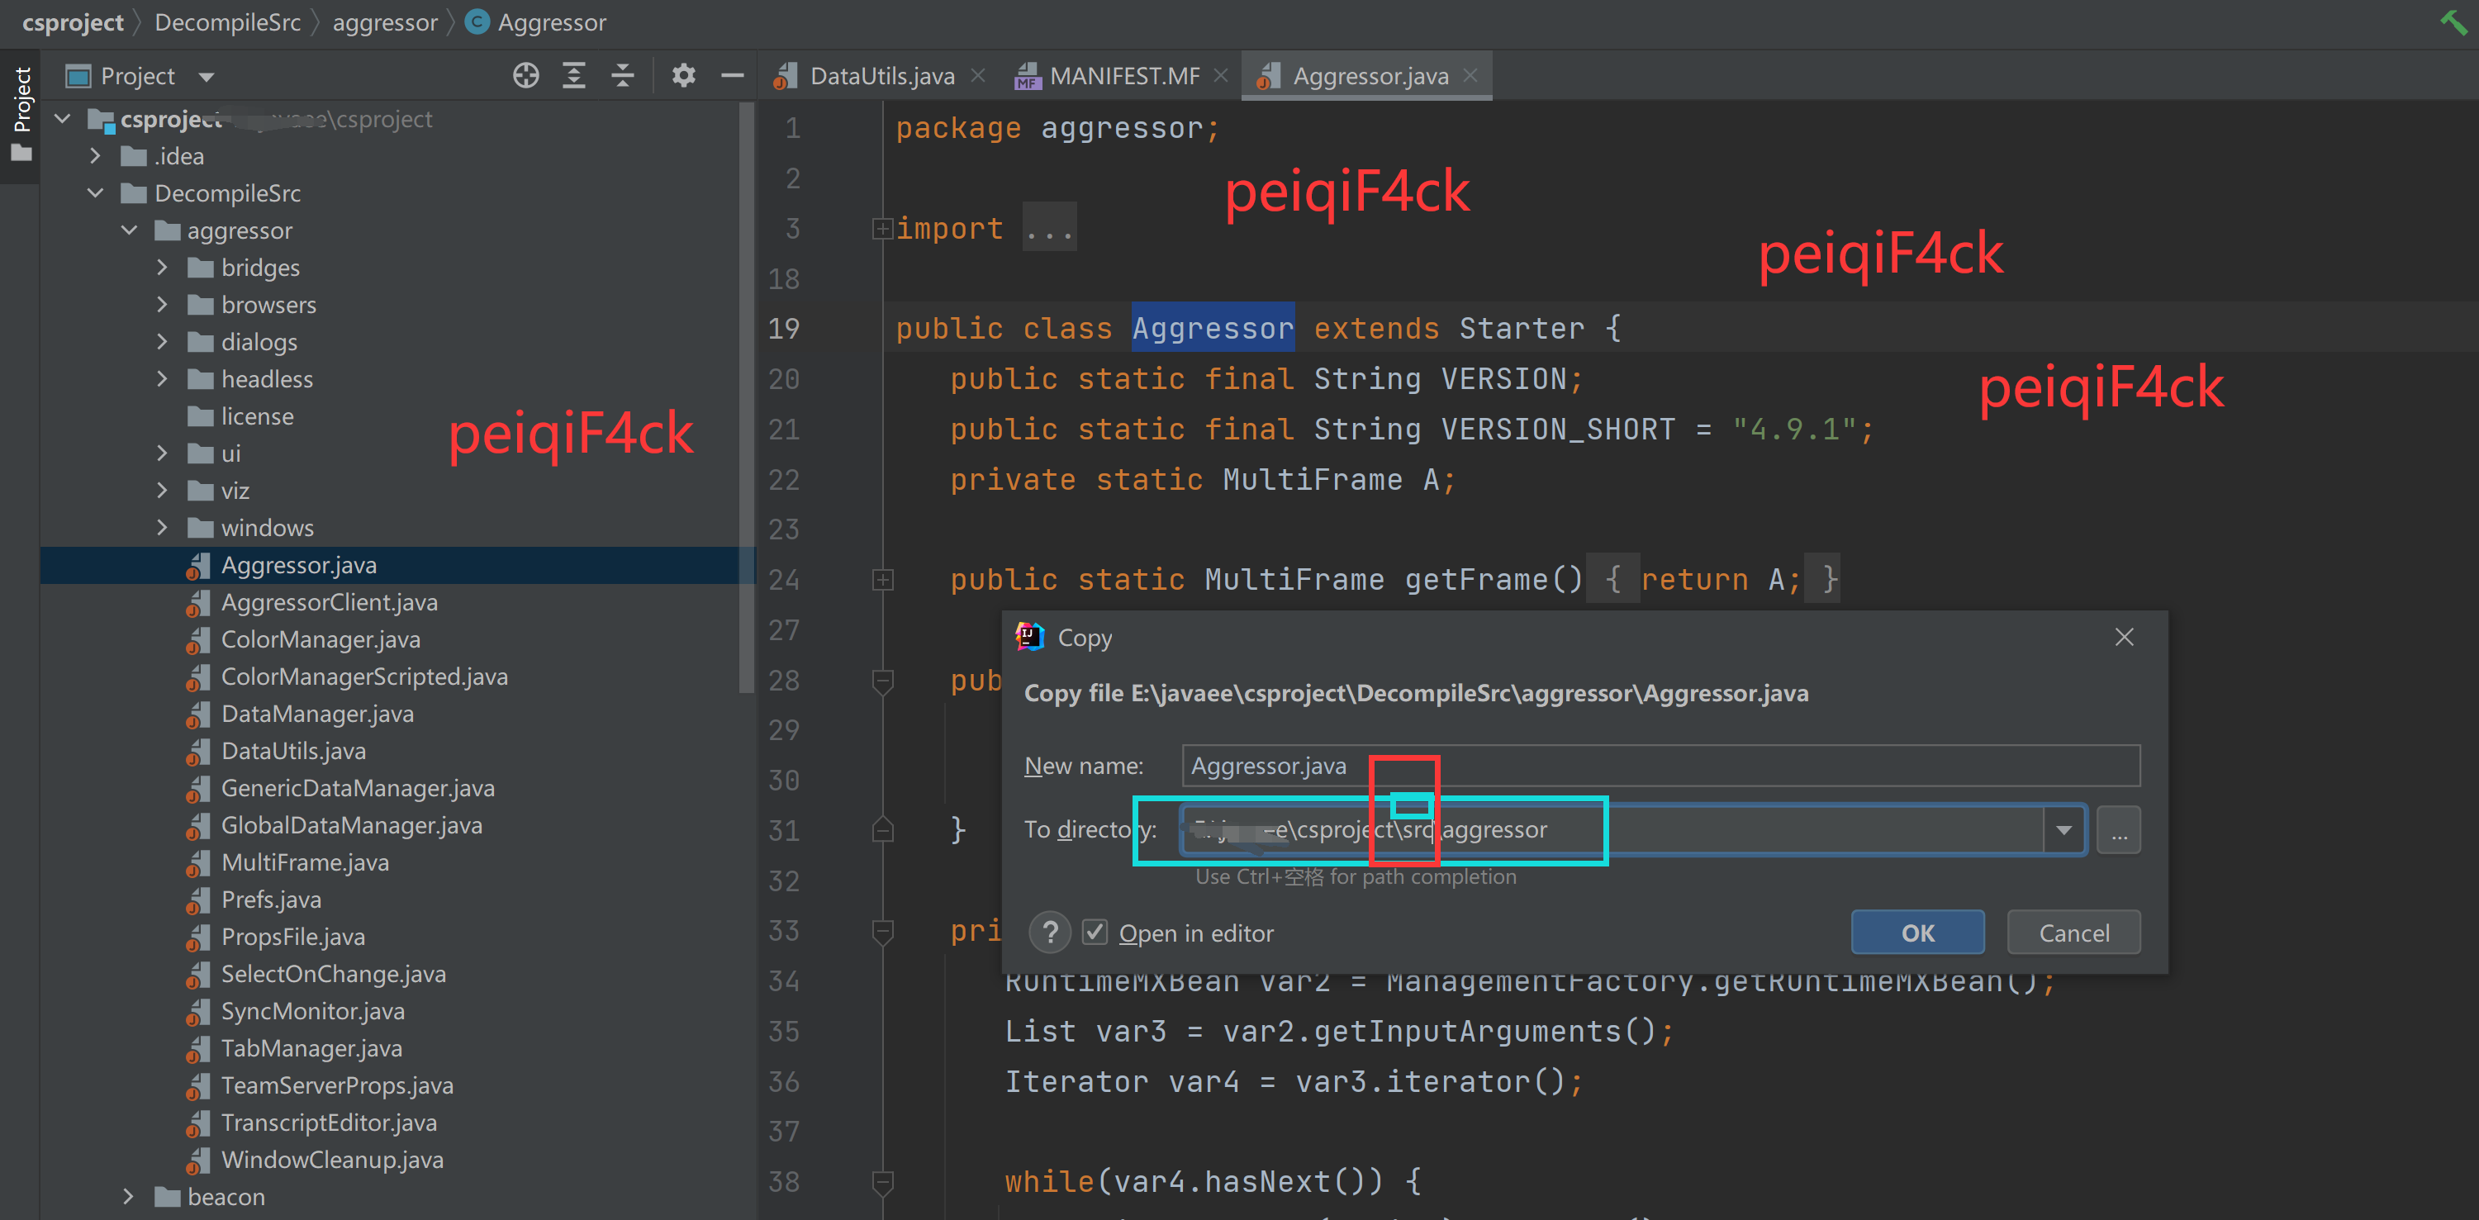
Task: Close the MANIFEST.MF tab
Action: coord(1220,75)
